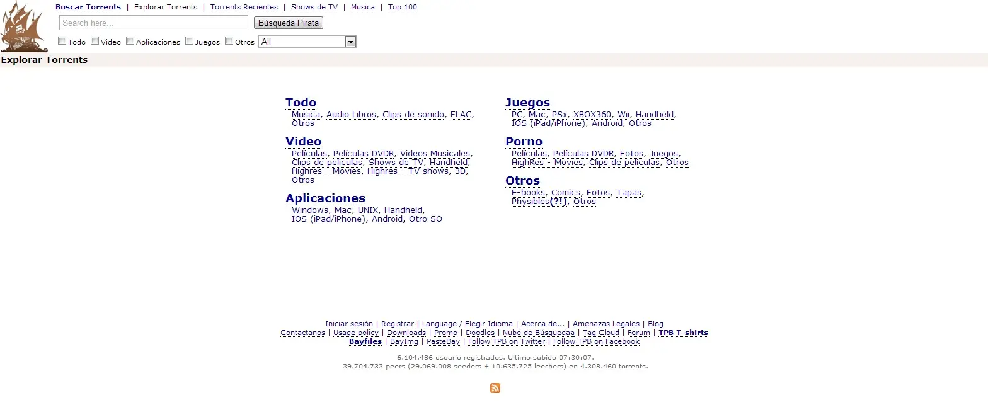This screenshot has width=988, height=405.
Task: Open the Acerca de... footer link
Action: coord(543,324)
